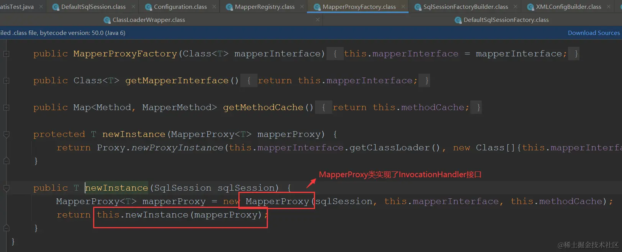Unfold the opening brace after getMethodCache()

(323, 107)
